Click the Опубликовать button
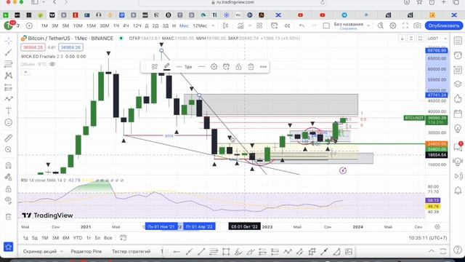Screen dimensions: 465x262 444,26
